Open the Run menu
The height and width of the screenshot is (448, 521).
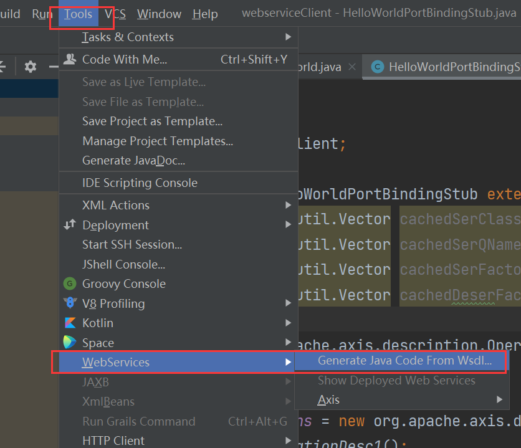point(42,14)
